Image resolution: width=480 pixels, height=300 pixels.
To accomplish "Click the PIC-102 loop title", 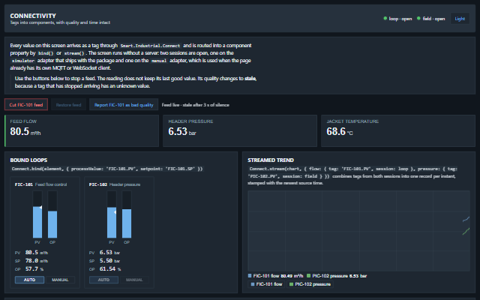I will 98,184.
